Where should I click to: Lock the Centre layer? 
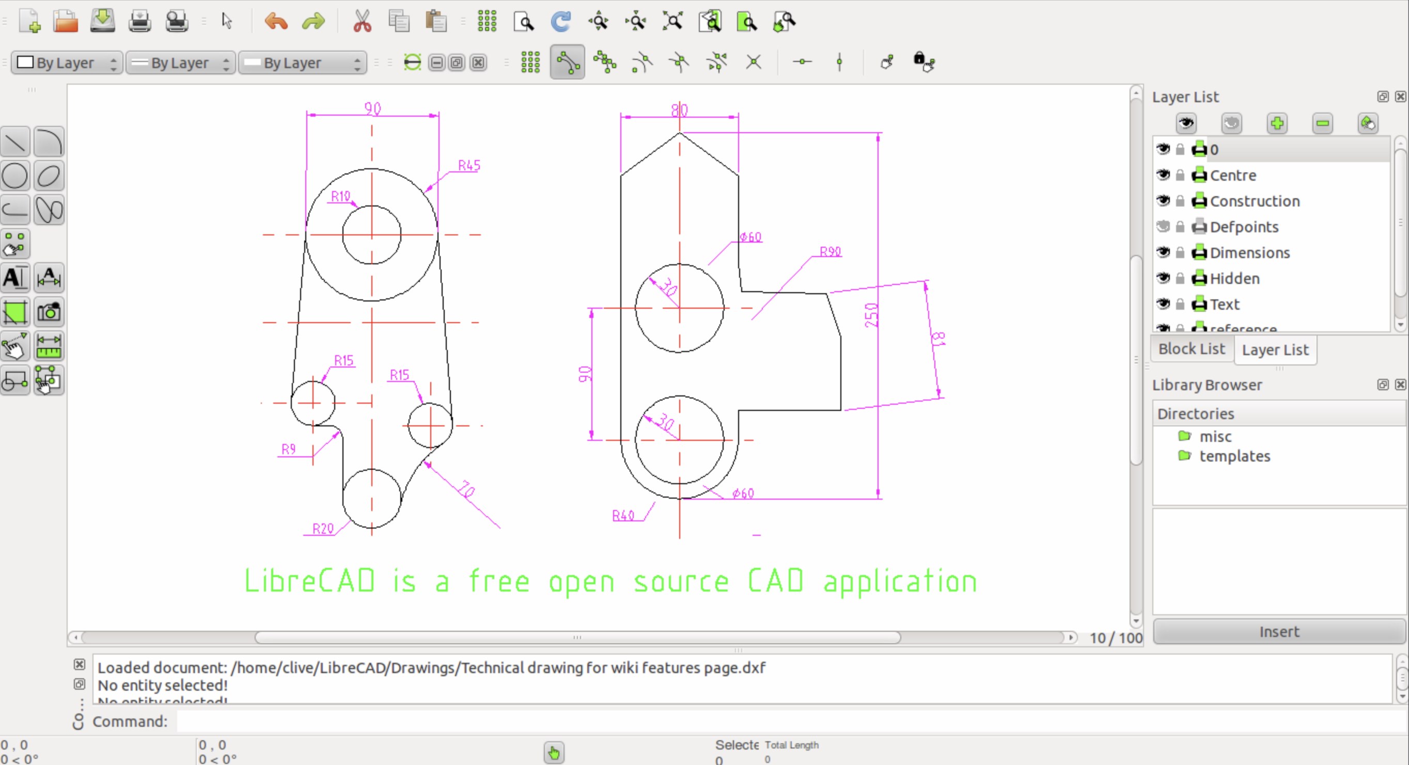[x=1180, y=175]
